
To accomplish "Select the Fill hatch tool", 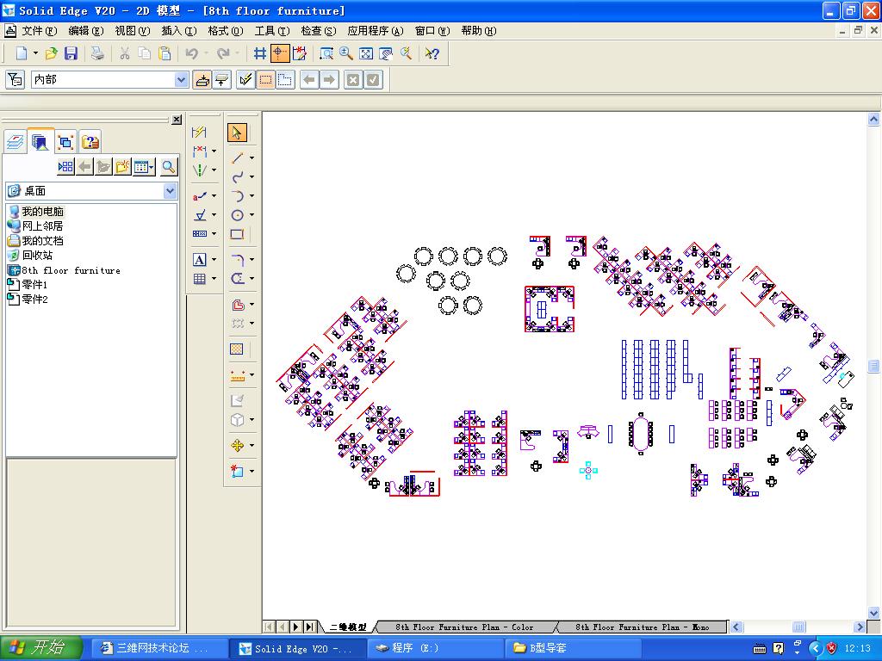I will coord(237,349).
